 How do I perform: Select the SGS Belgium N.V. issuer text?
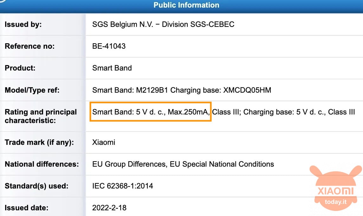[163, 24]
